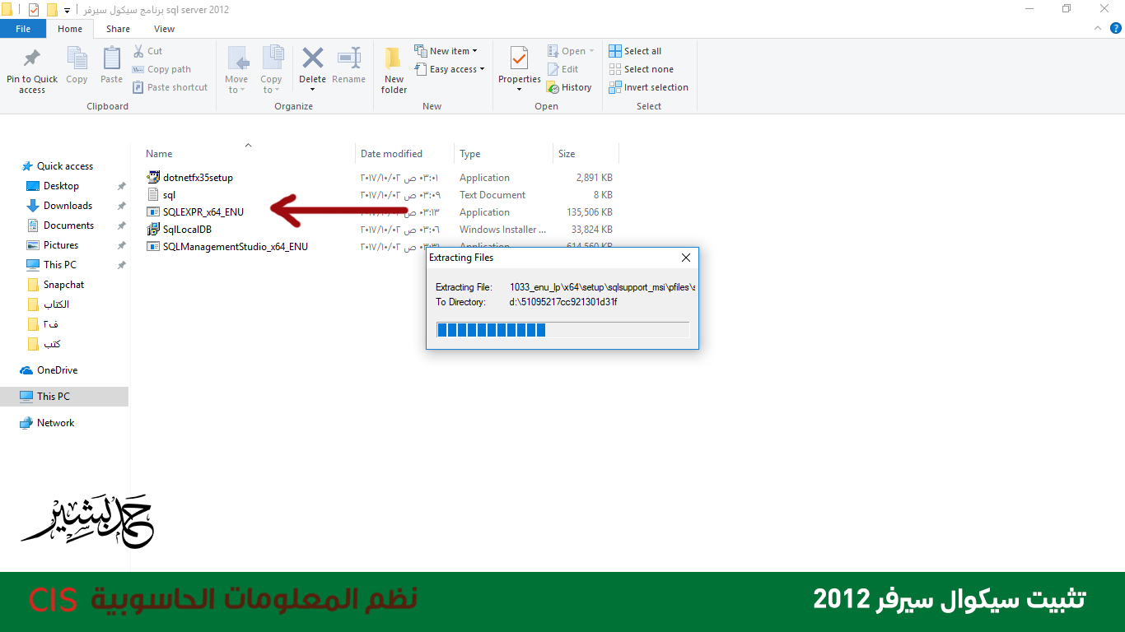Click the Paste ribbon icon
This screenshot has height=632, width=1125.
pyautogui.click(x=111, y=58)
